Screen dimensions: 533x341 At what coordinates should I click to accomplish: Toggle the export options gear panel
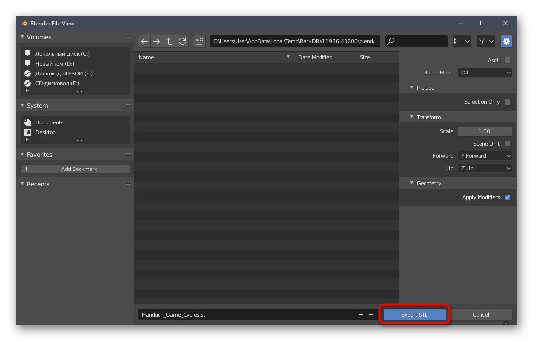point(506,41)
